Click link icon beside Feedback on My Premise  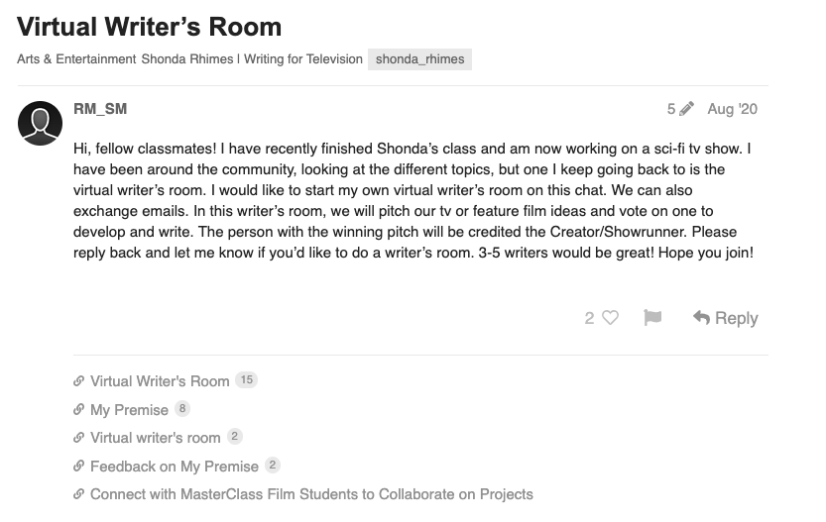[79, 467]
